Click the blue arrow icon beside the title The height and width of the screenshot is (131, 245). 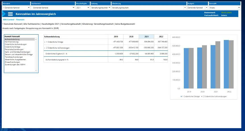[x=4, y=14]
